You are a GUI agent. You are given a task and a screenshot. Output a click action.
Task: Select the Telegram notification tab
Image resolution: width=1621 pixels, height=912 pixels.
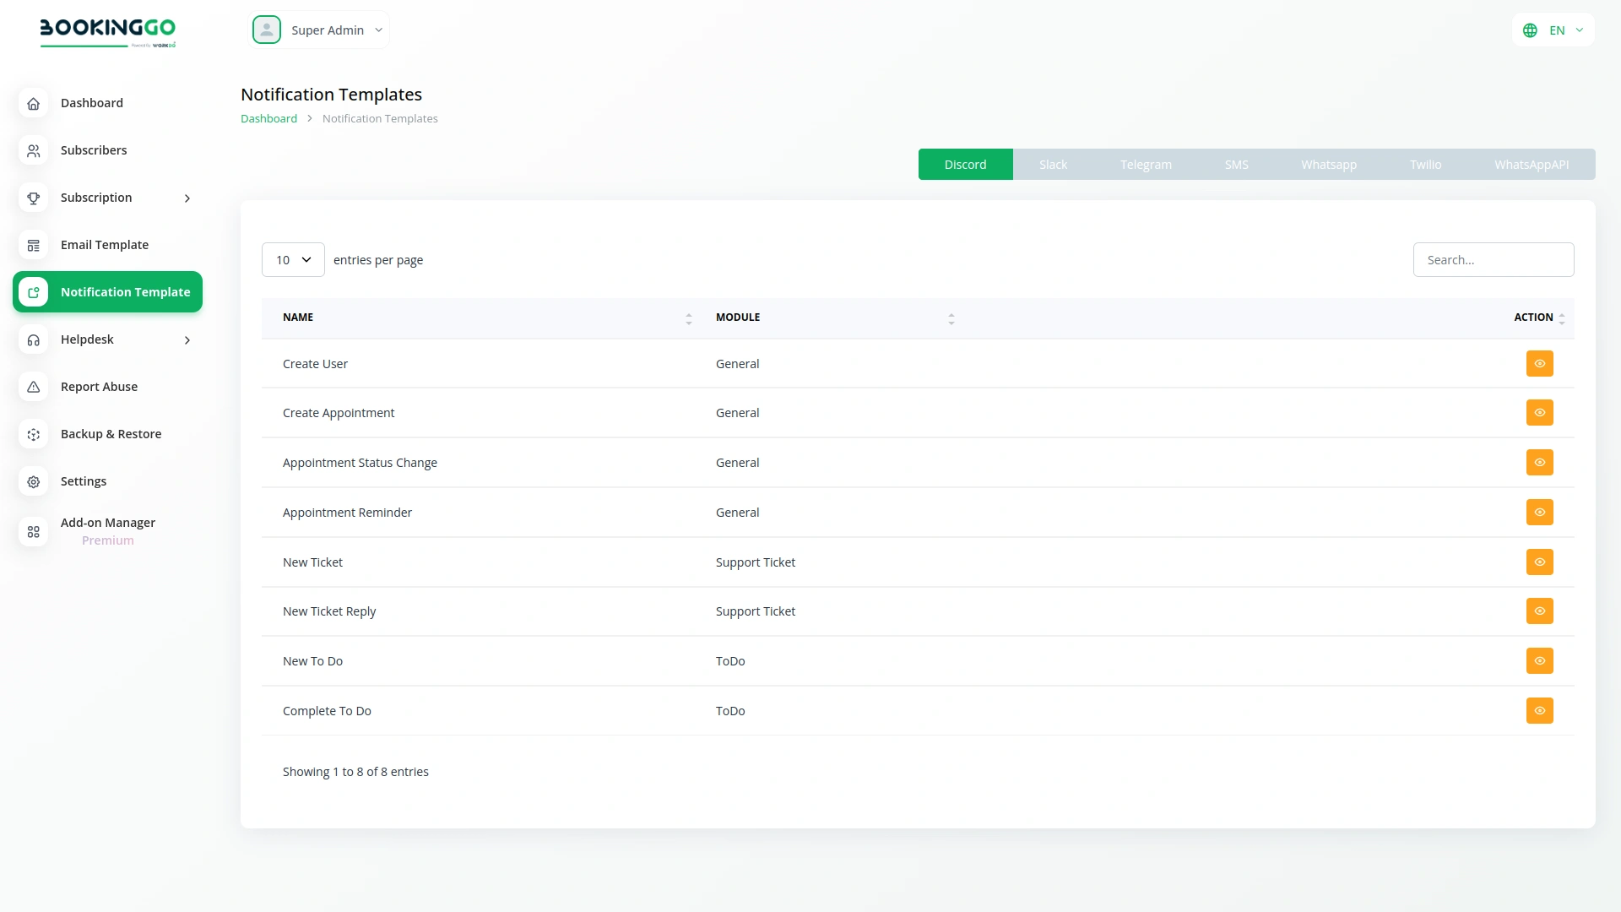coord(1146,164)
